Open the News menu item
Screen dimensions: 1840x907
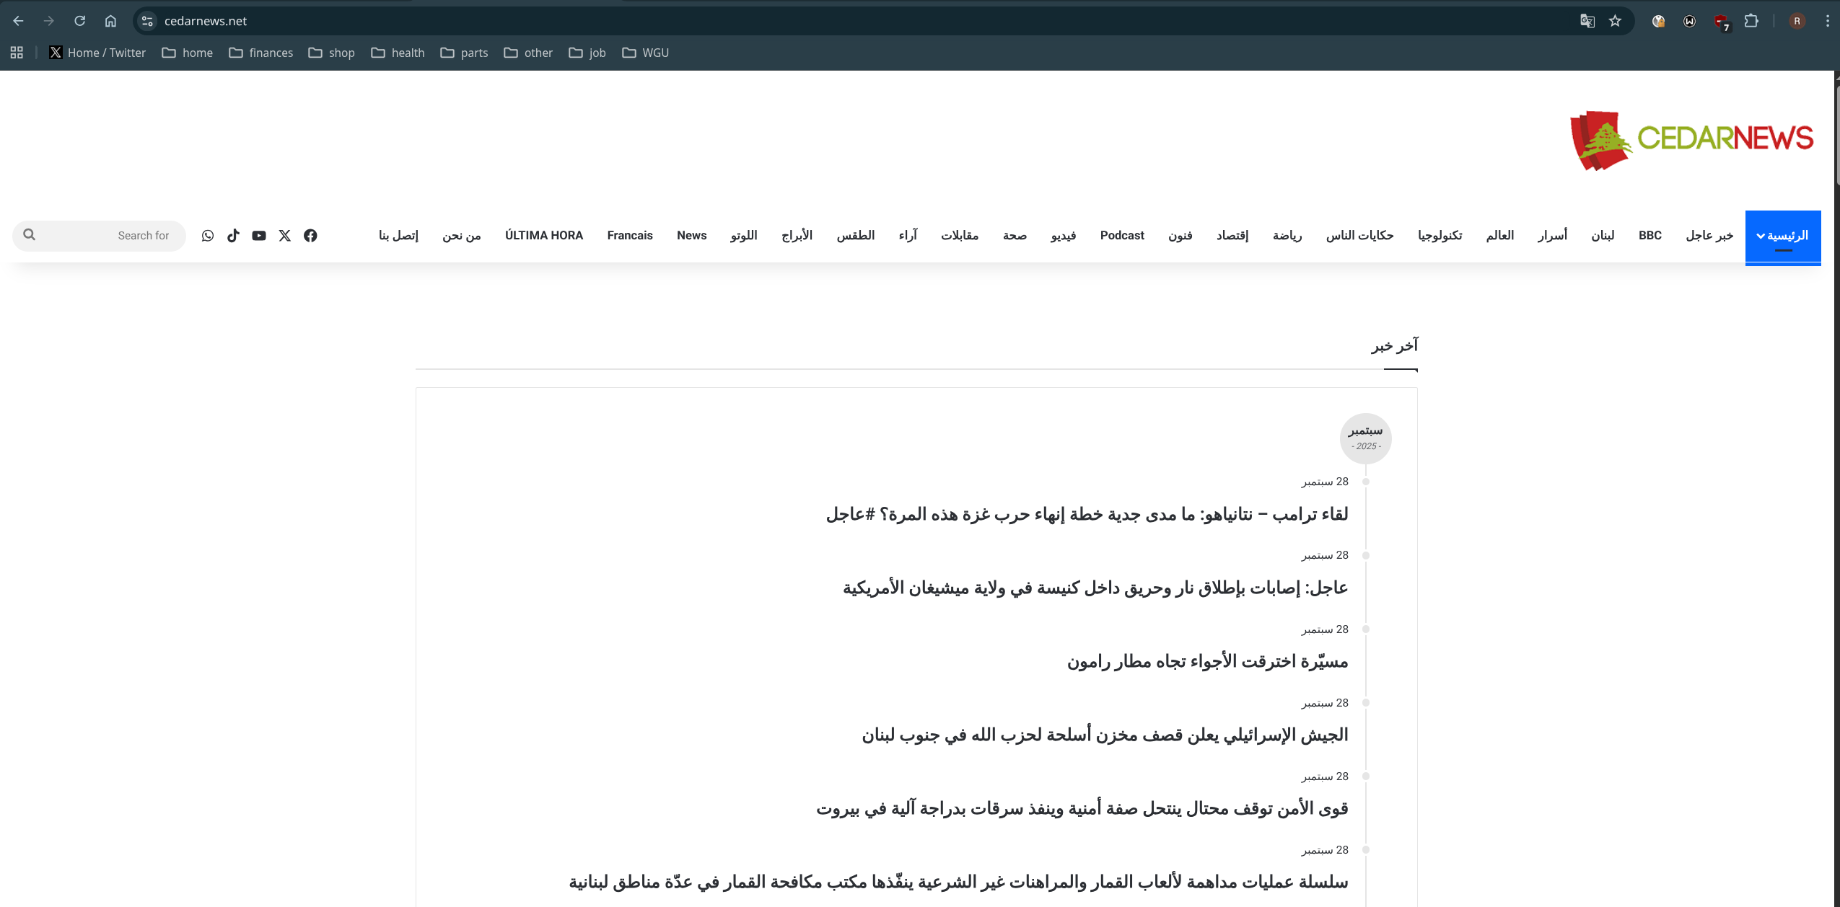pyautogui.click(x=691, y=236)
